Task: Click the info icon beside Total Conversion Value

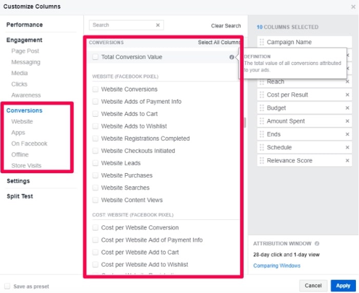Action: (x=231, y=57)
